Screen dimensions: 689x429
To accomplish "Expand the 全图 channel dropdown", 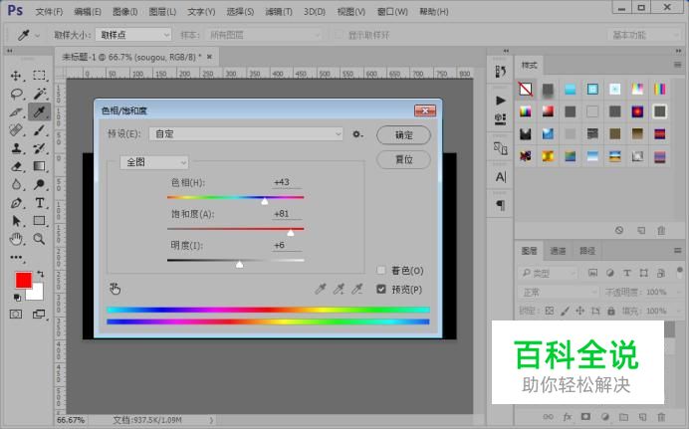I will 154,161.
